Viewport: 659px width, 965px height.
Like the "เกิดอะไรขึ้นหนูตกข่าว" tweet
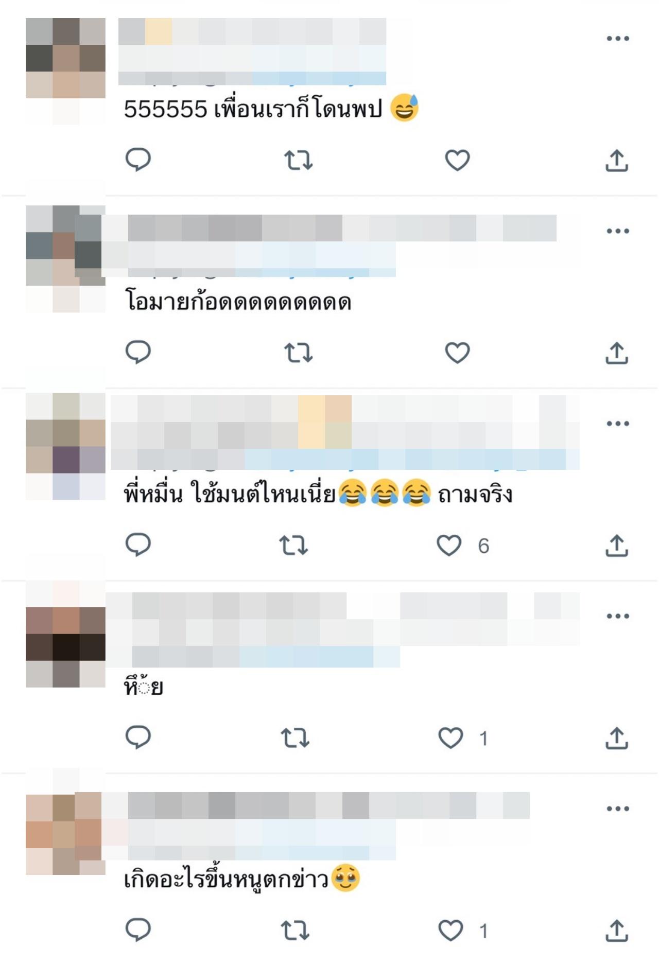coord(450,930)
